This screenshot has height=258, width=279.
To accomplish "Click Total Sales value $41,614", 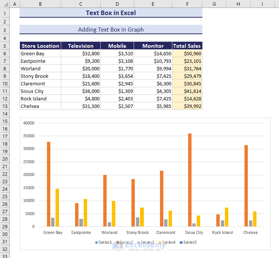I will coord(187,91).
